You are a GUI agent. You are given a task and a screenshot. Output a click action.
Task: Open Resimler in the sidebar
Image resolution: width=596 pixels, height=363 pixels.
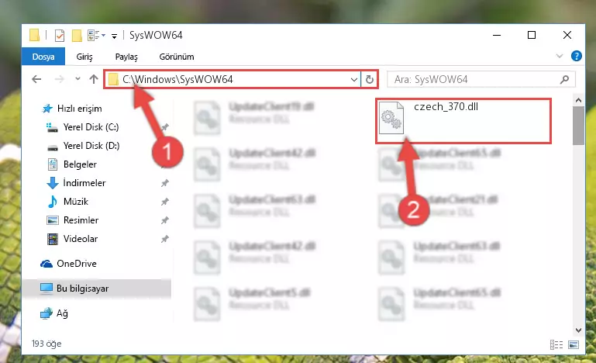[81, 220]
